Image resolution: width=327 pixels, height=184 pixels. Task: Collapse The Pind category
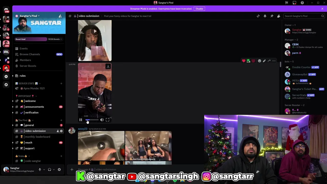pos(24,120)
